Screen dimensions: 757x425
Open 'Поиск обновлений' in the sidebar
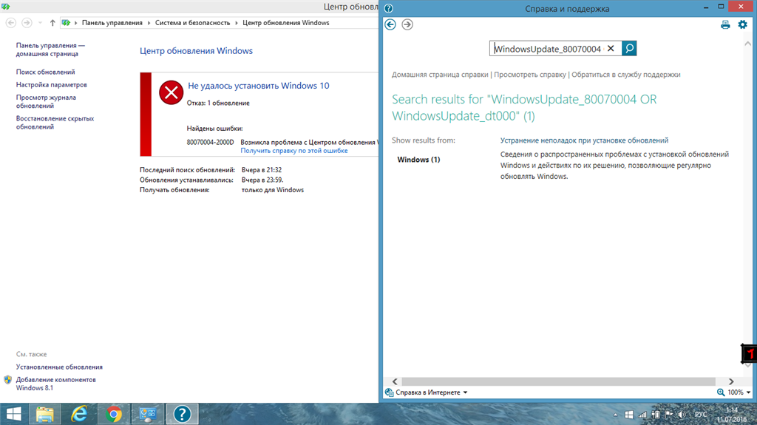(x=45, y=72)
